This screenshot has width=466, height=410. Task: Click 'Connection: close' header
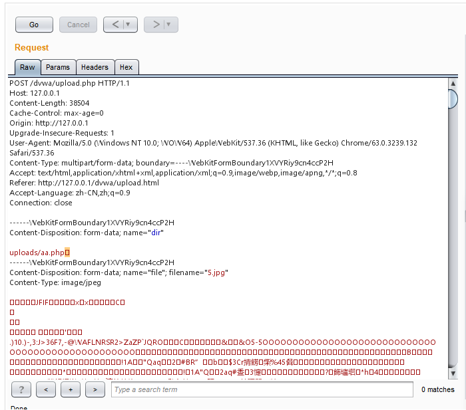point(41,203)
